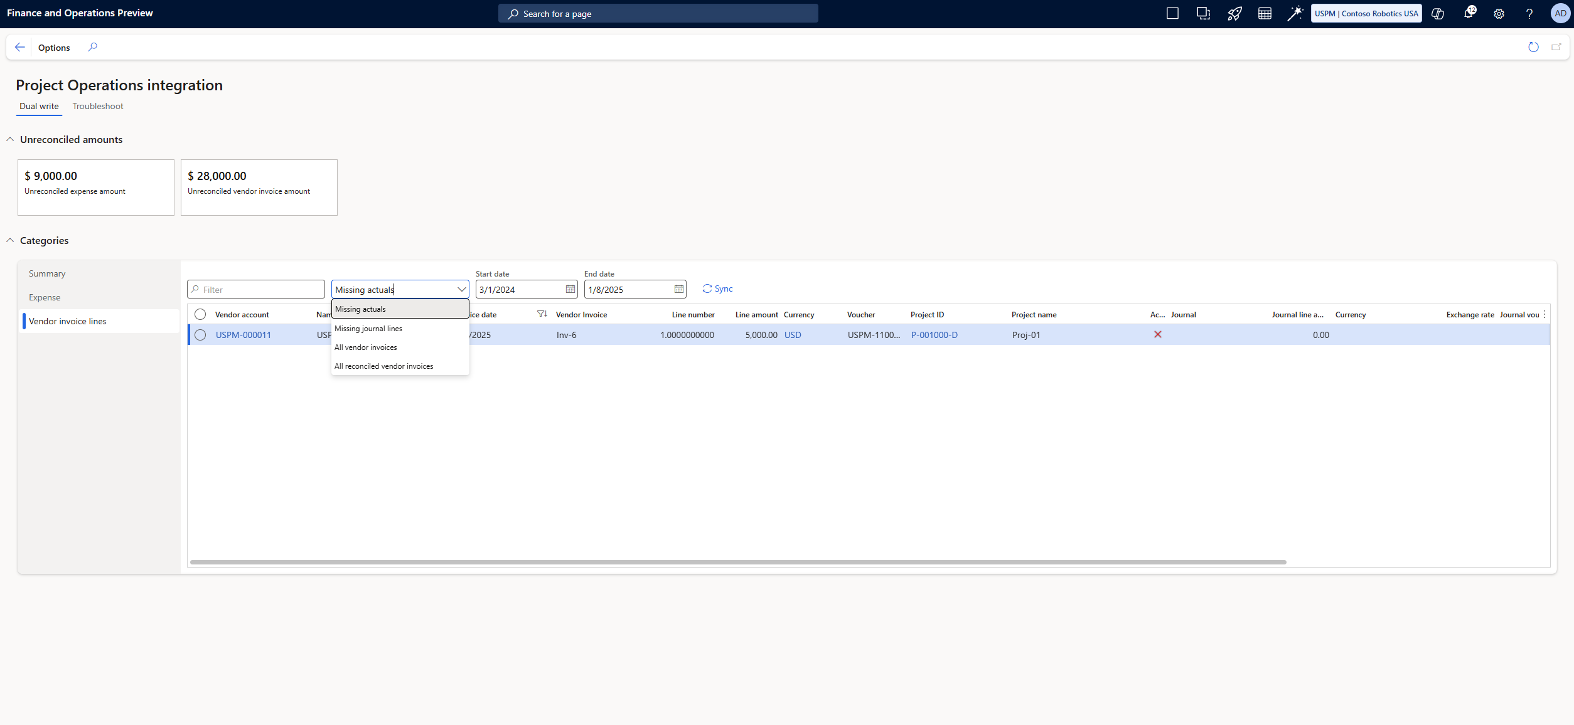Click the Finance and Operations Preview title
Image resolution: width=1574 pixels, height=725 pixels.
pyautogui.click(x=80, y=13)
